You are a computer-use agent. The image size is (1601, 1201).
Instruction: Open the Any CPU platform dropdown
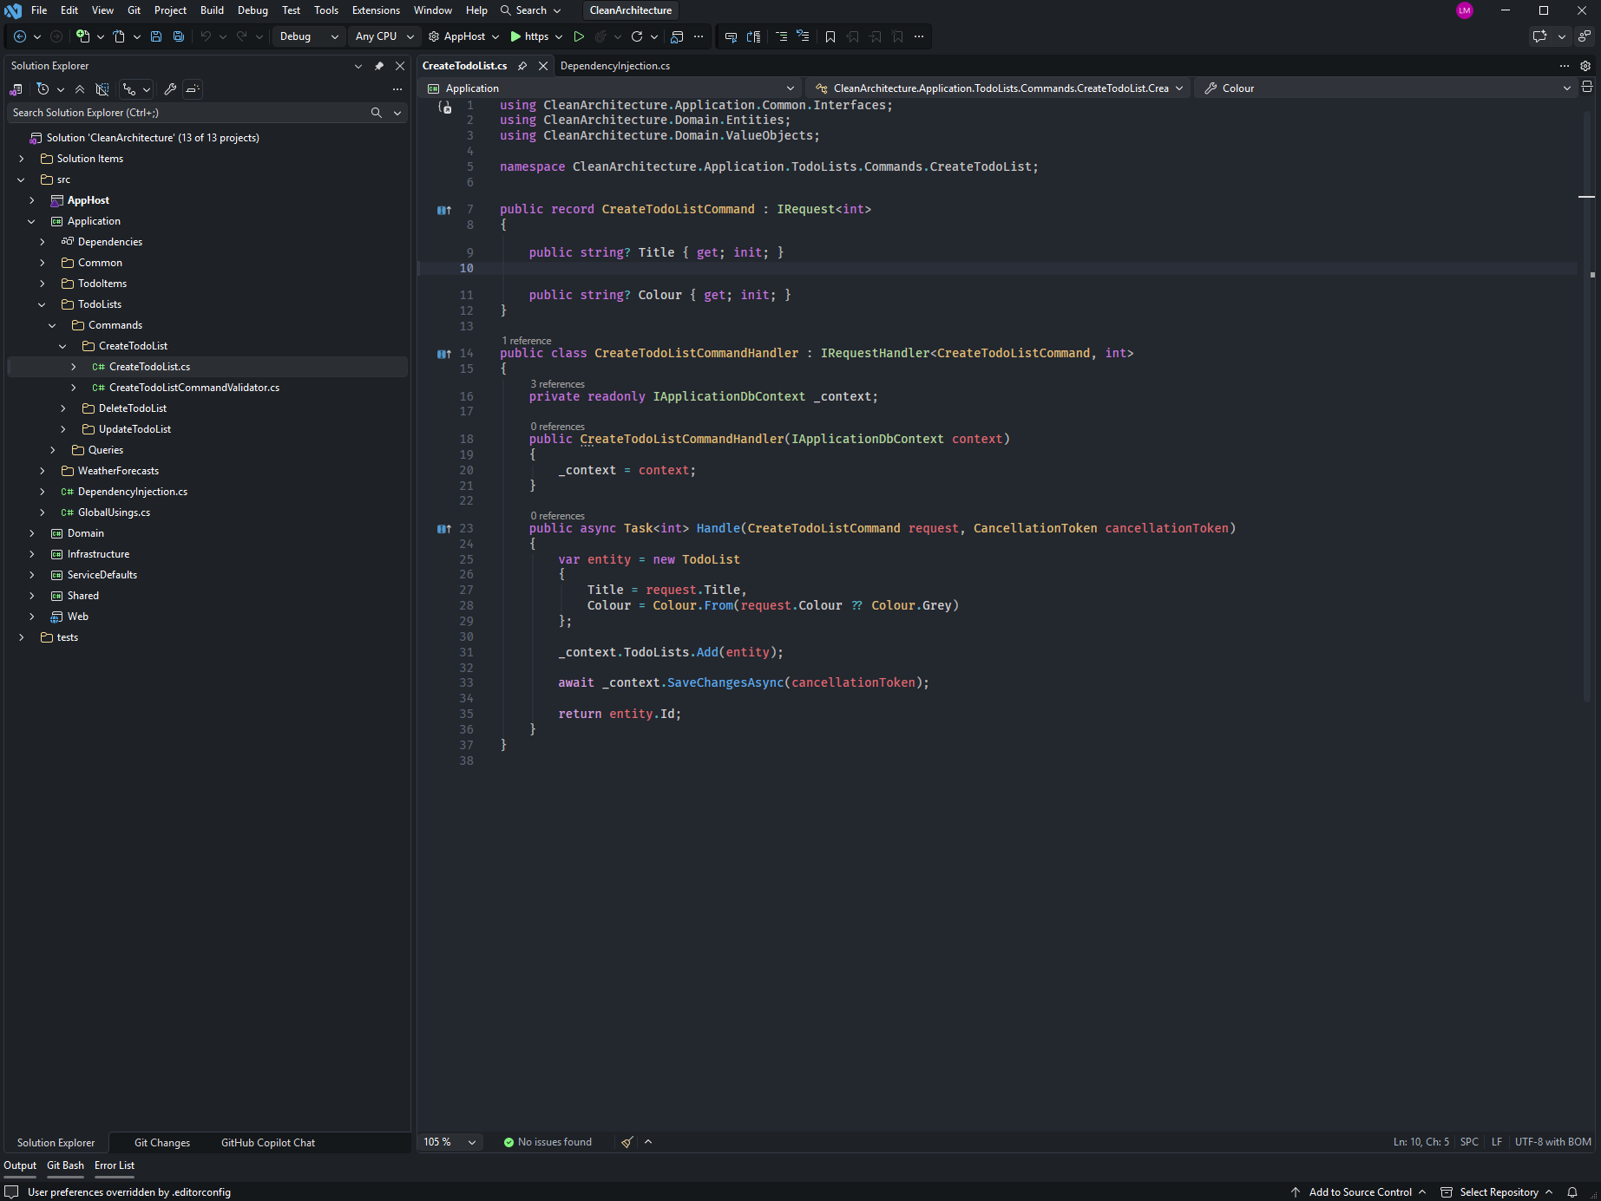[x=384, y=36]
